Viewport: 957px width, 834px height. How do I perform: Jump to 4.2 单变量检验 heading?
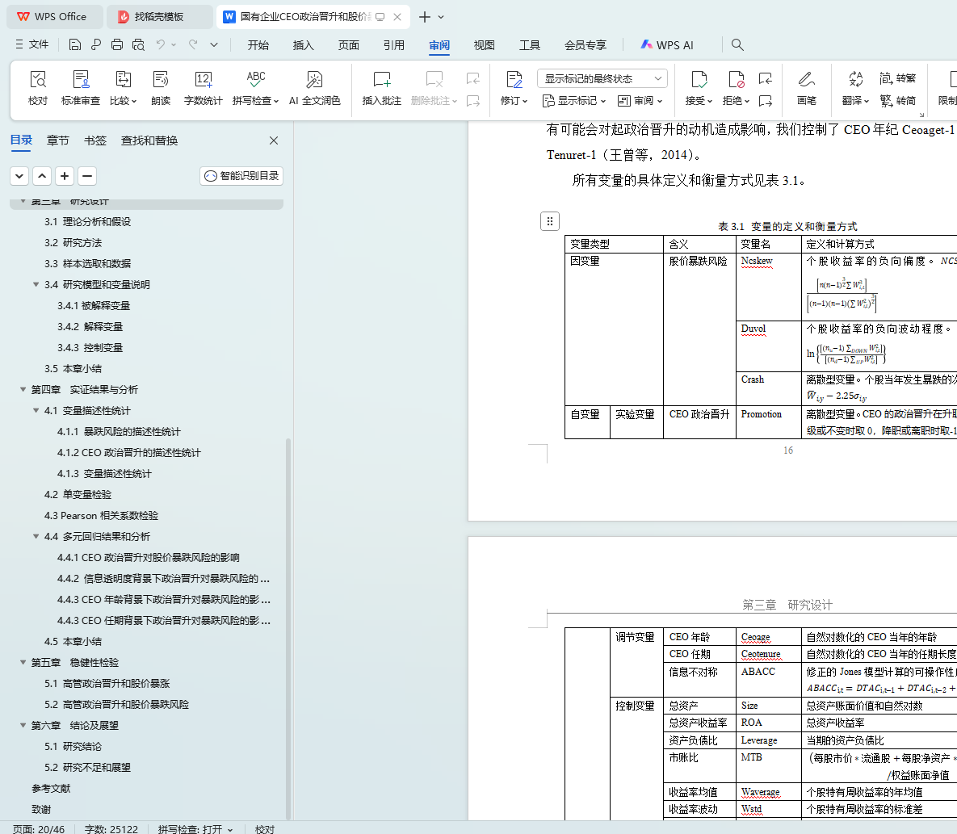(x=78, y=495)
